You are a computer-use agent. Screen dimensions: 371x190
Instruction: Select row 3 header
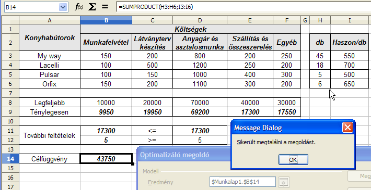[10, 56]
